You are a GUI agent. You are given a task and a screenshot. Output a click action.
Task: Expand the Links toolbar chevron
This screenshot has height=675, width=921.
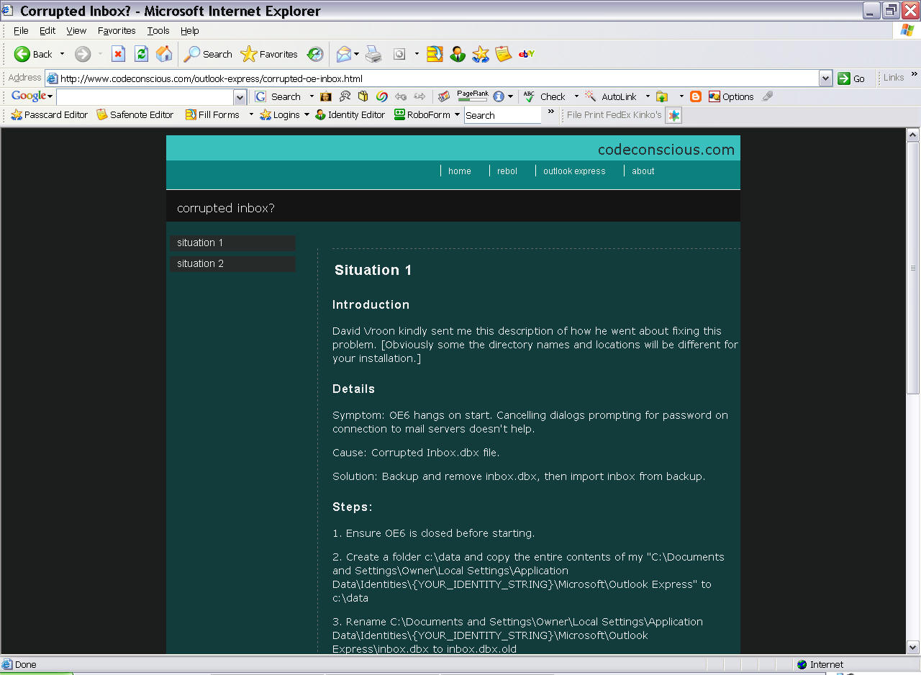(x=915, y=74)
